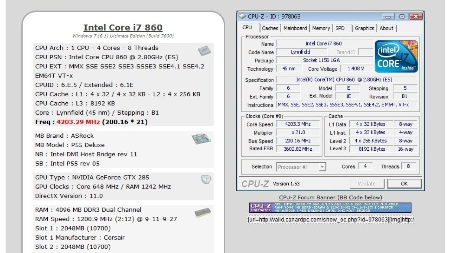The image size is (449, 253).
Task: Open the Intel Core i7 860 heading link
Action: click(123, 28)
